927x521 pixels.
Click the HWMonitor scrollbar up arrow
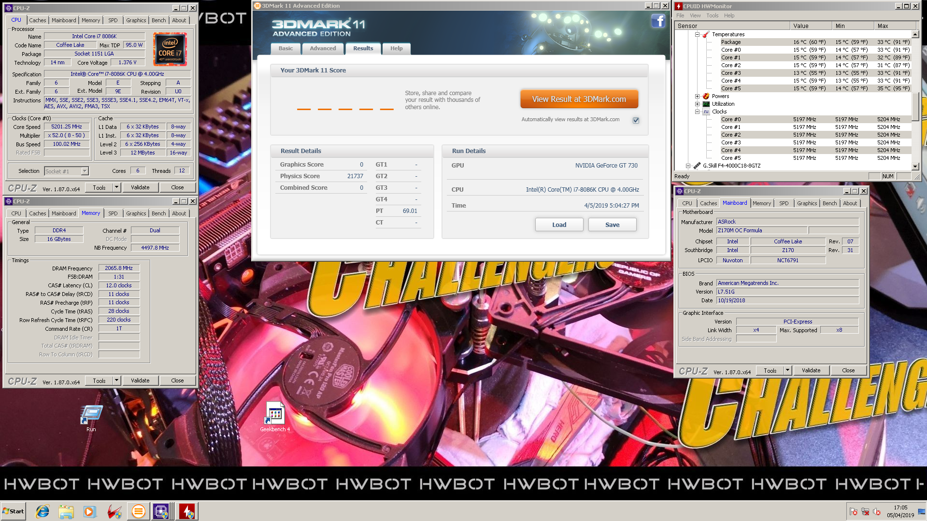pyautogui.click(x=915, y=34)
